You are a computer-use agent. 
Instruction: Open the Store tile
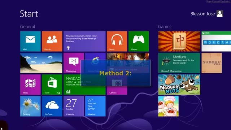[52, 84]
